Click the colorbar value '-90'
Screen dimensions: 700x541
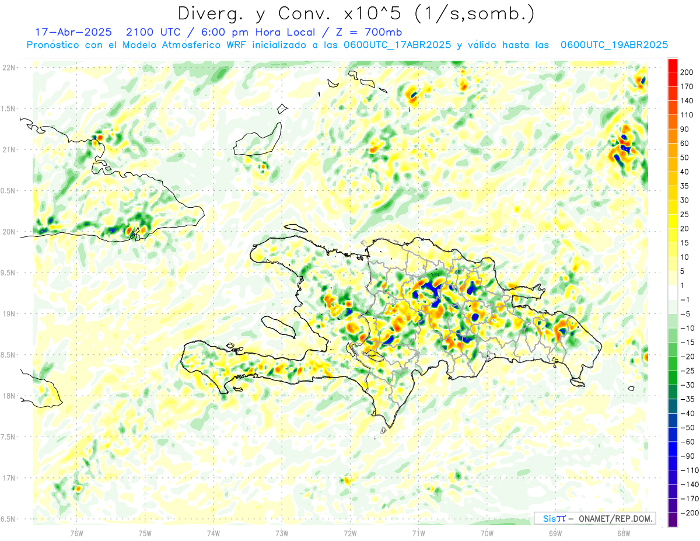(x=687, y=456)
